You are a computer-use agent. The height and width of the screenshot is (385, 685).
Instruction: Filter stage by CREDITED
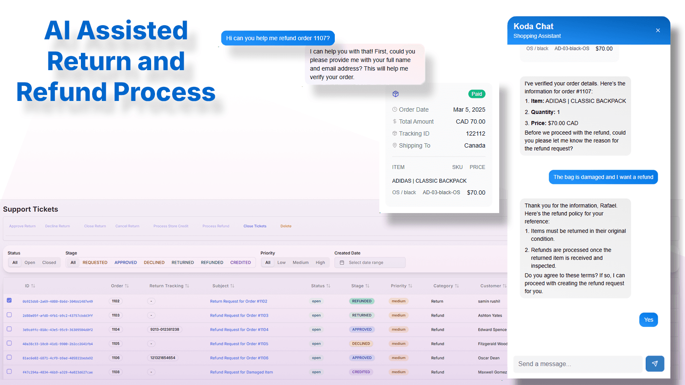tap(241, 263)
